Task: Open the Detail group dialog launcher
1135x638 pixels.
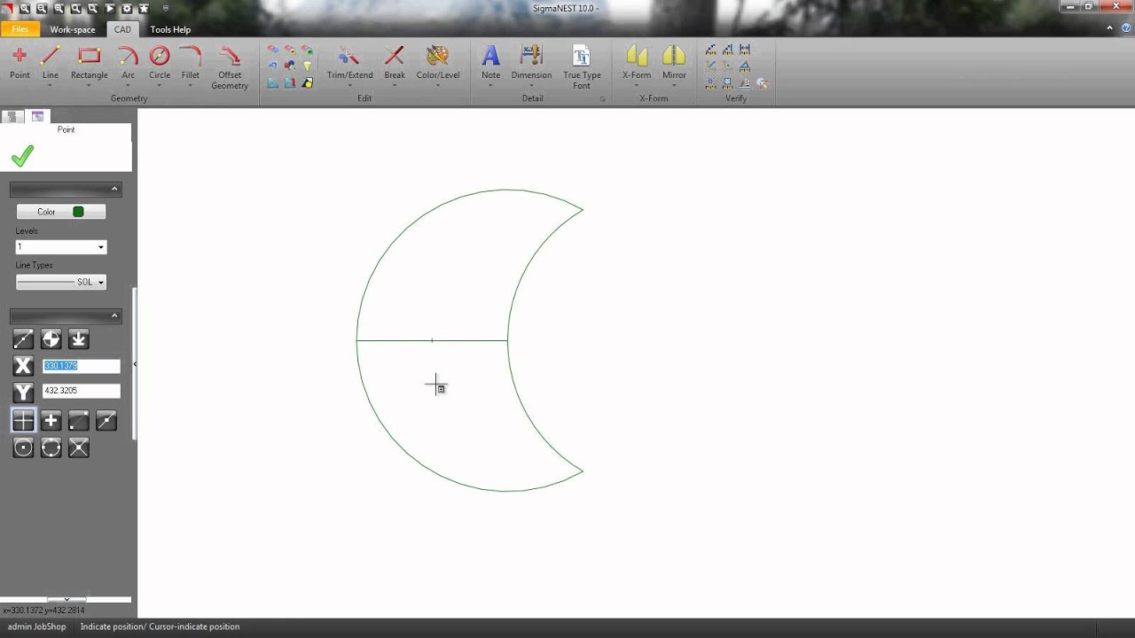Action: click(x=603, y=99)
